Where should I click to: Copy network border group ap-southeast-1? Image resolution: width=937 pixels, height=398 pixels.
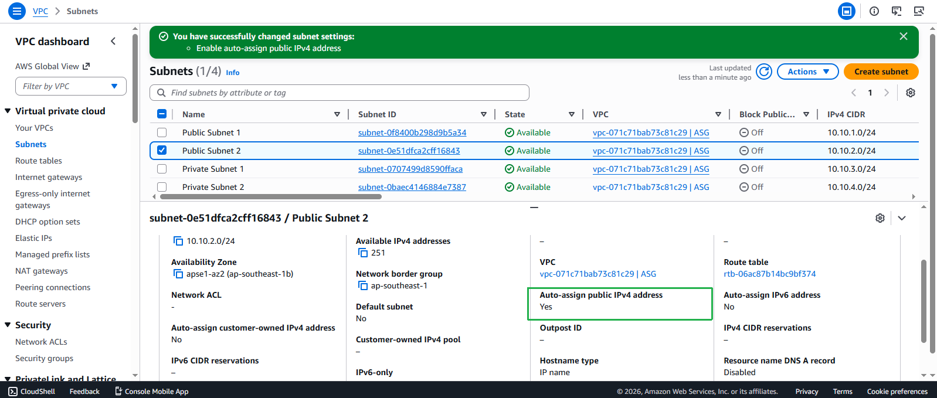[363, 285]
